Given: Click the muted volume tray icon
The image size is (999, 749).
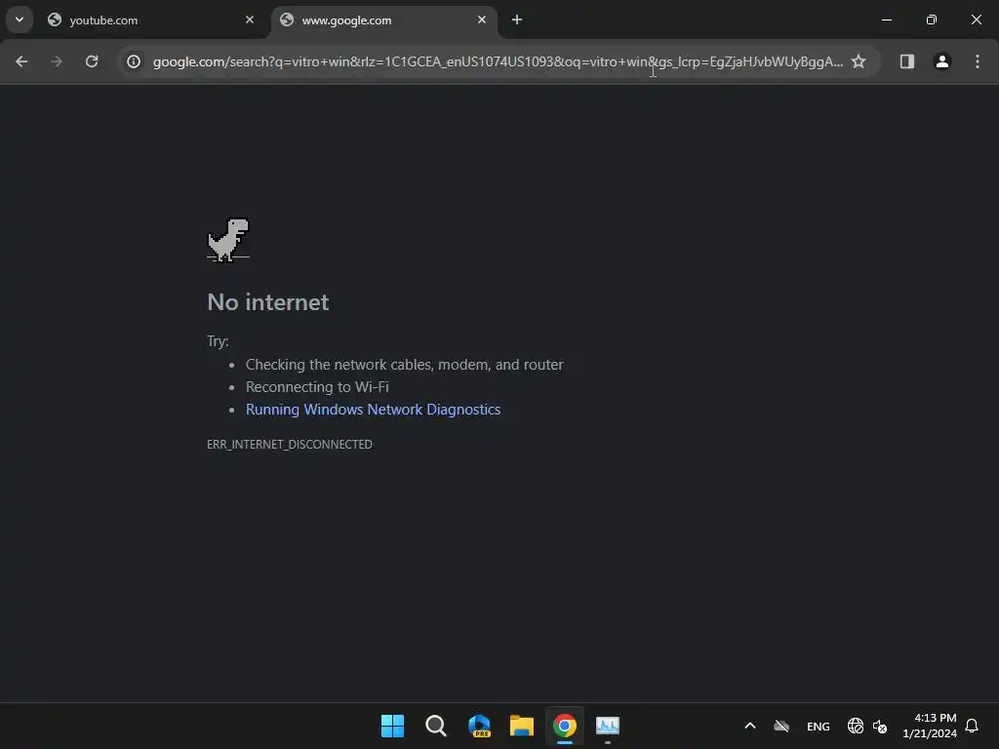Looking at the screenshot, I should point(880,726).
